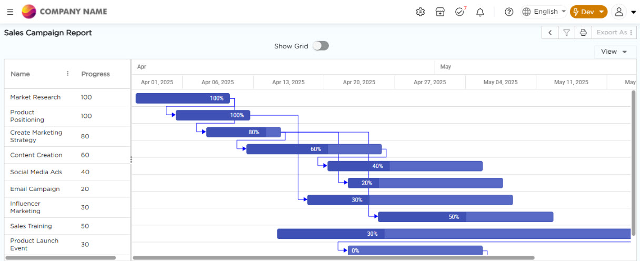Open the Name column options menu
The width and height of the screenshot is (640, 261).
point(68,74)
